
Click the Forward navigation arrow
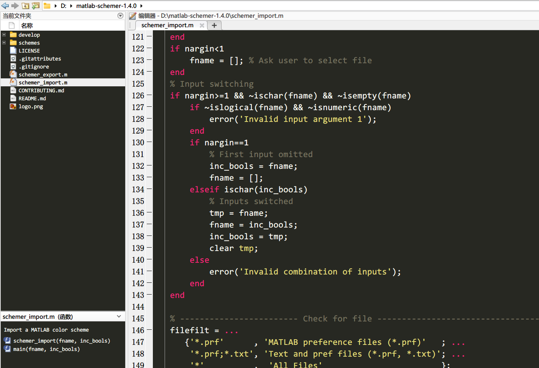point(15,6)
